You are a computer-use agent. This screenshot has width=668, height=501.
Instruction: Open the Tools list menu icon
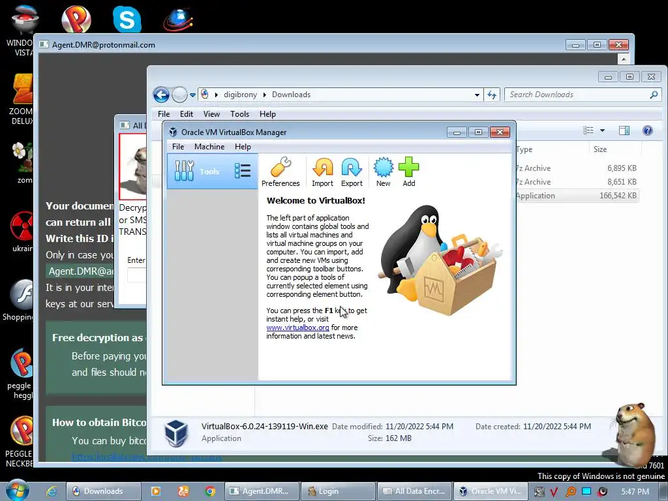[243, 171]
